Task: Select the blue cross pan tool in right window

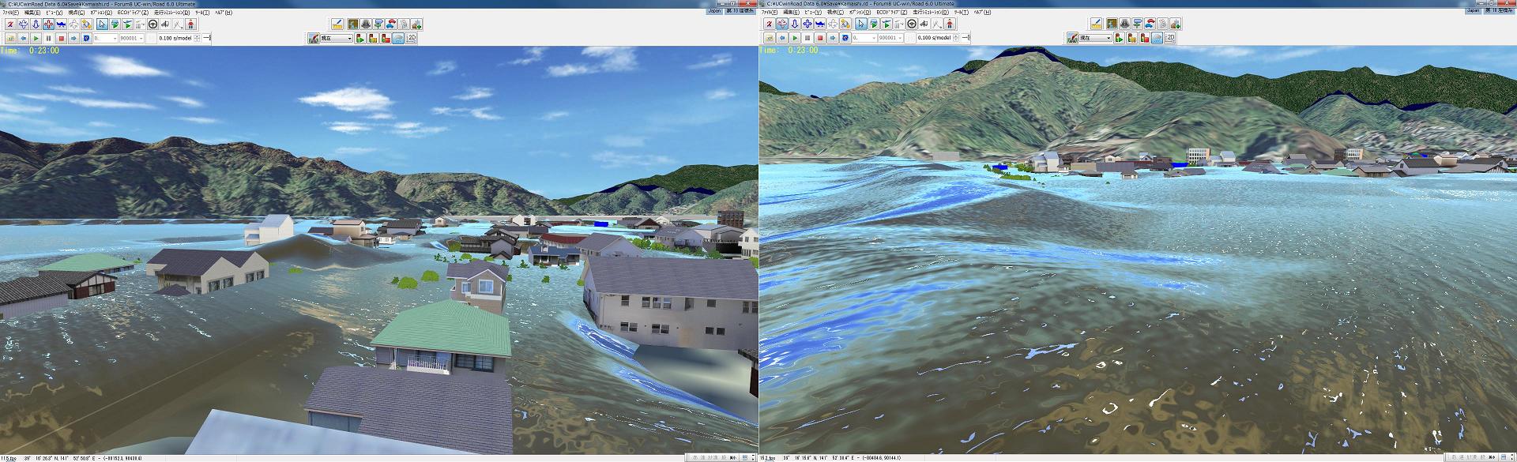Action: point(807,24)
